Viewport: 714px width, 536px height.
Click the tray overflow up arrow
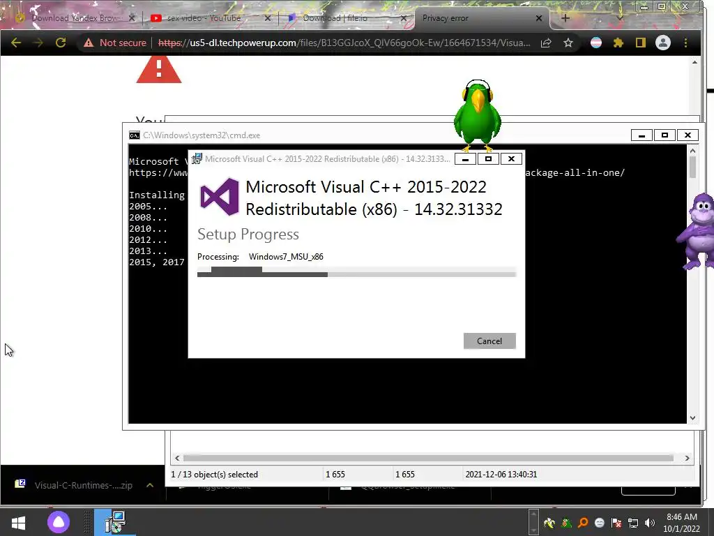[x=533, y=515]
